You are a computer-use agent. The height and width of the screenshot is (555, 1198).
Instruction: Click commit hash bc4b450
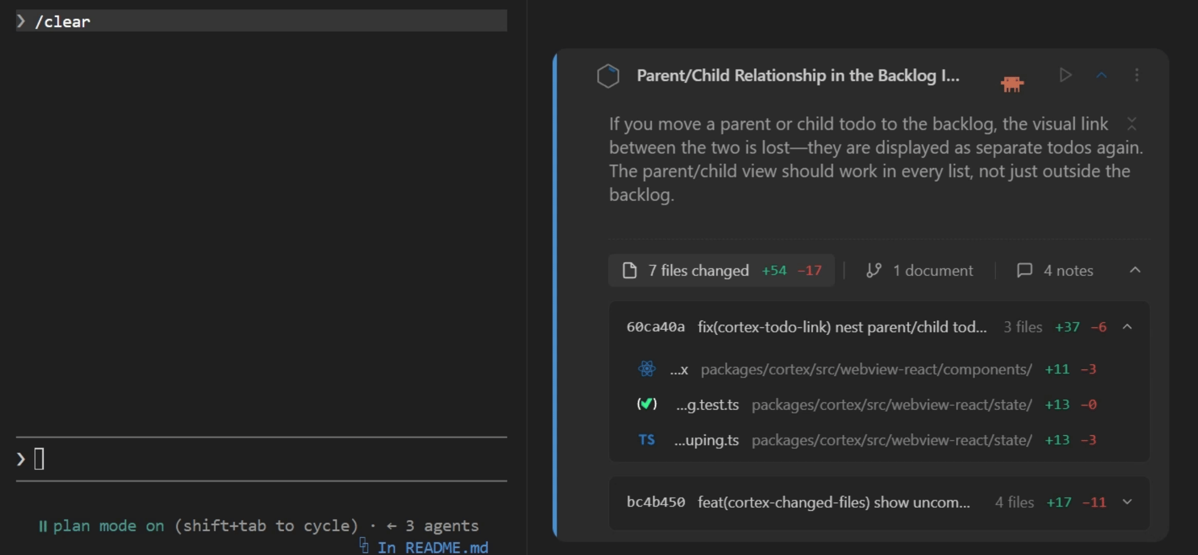[656, 502]
